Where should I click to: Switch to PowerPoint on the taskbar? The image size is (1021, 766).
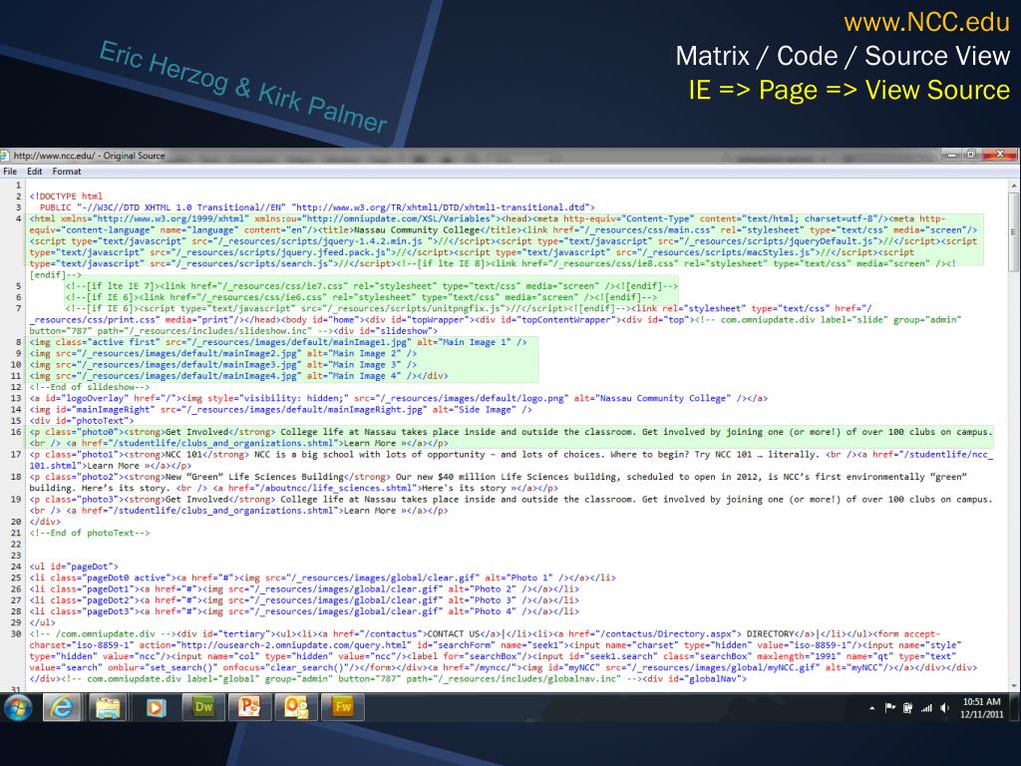point(249,707)
